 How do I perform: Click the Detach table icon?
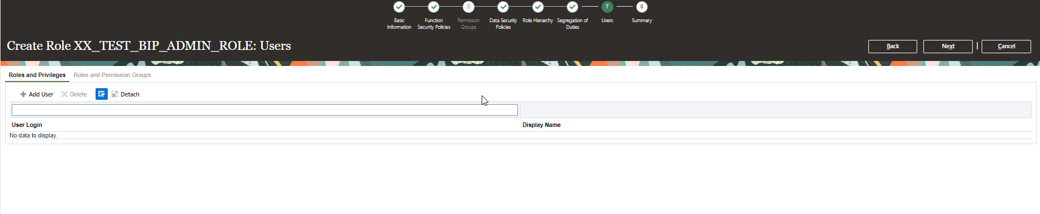pyautogui.click(x=114, y=94)
